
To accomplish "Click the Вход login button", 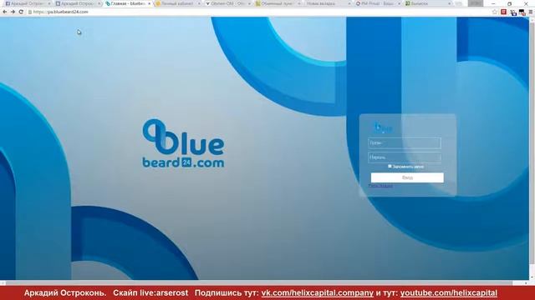I will [407, 177].
